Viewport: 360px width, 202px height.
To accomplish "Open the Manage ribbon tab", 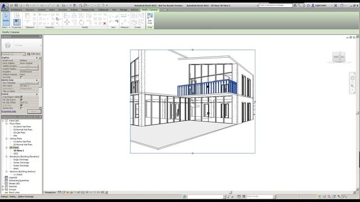I will [123, 10].
